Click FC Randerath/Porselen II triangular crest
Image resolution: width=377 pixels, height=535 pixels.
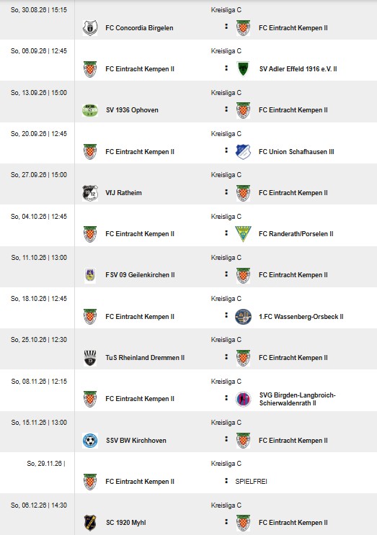click(243, 234)
